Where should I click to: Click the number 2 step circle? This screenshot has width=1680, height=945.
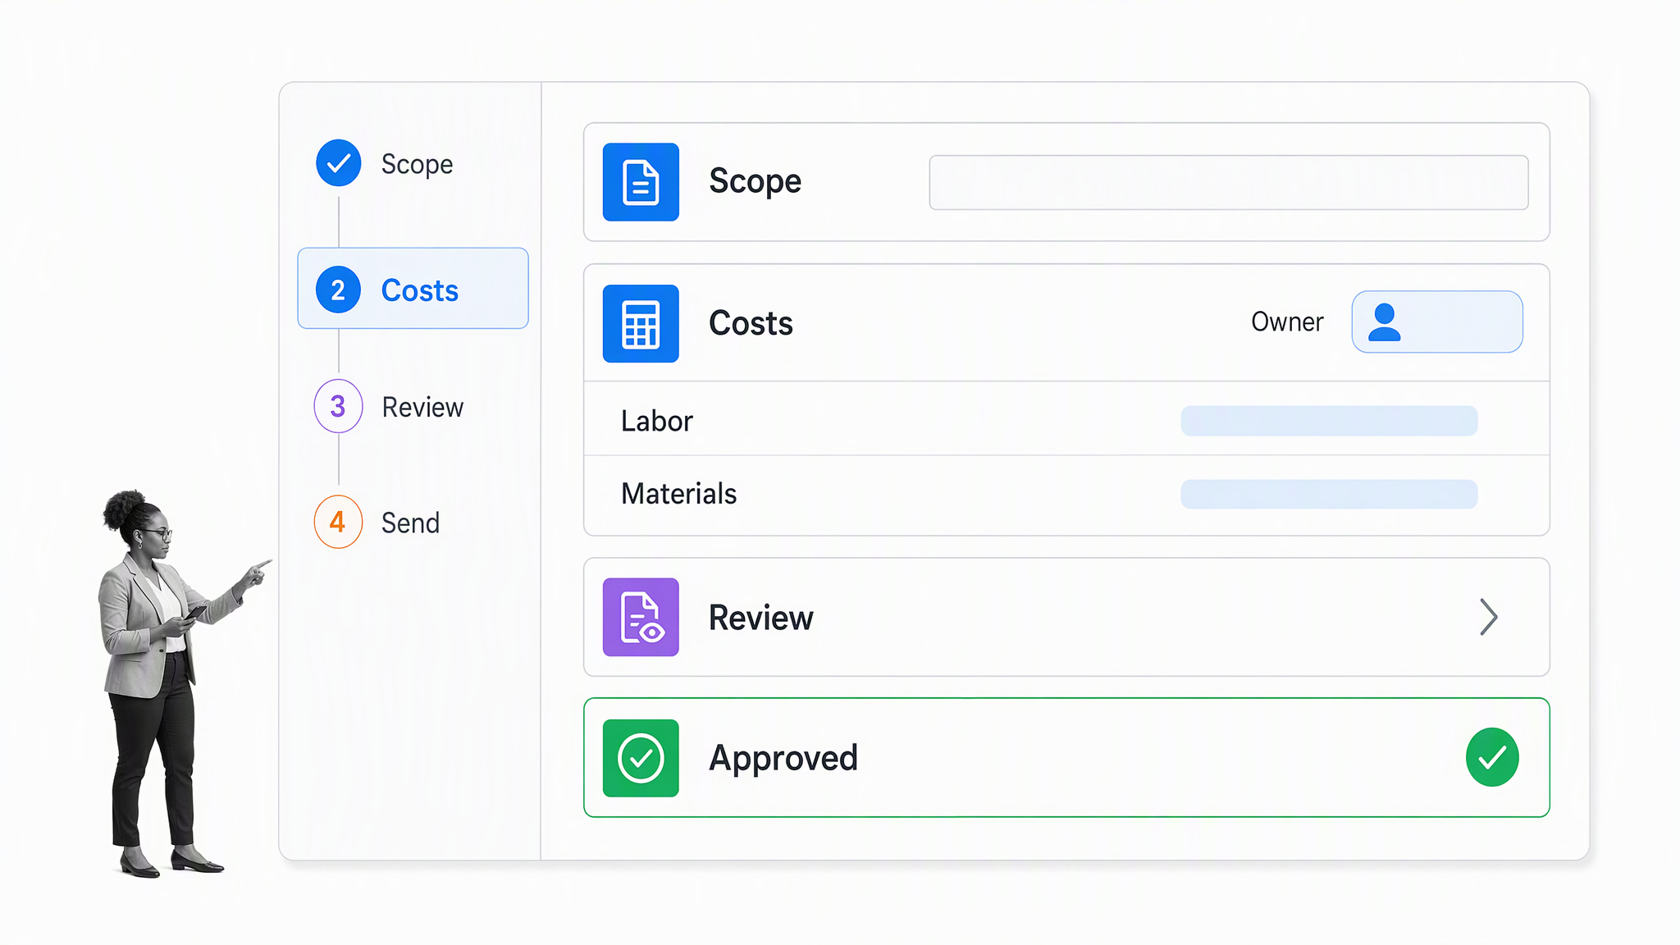pyautogui.click(x=338, y=290)
